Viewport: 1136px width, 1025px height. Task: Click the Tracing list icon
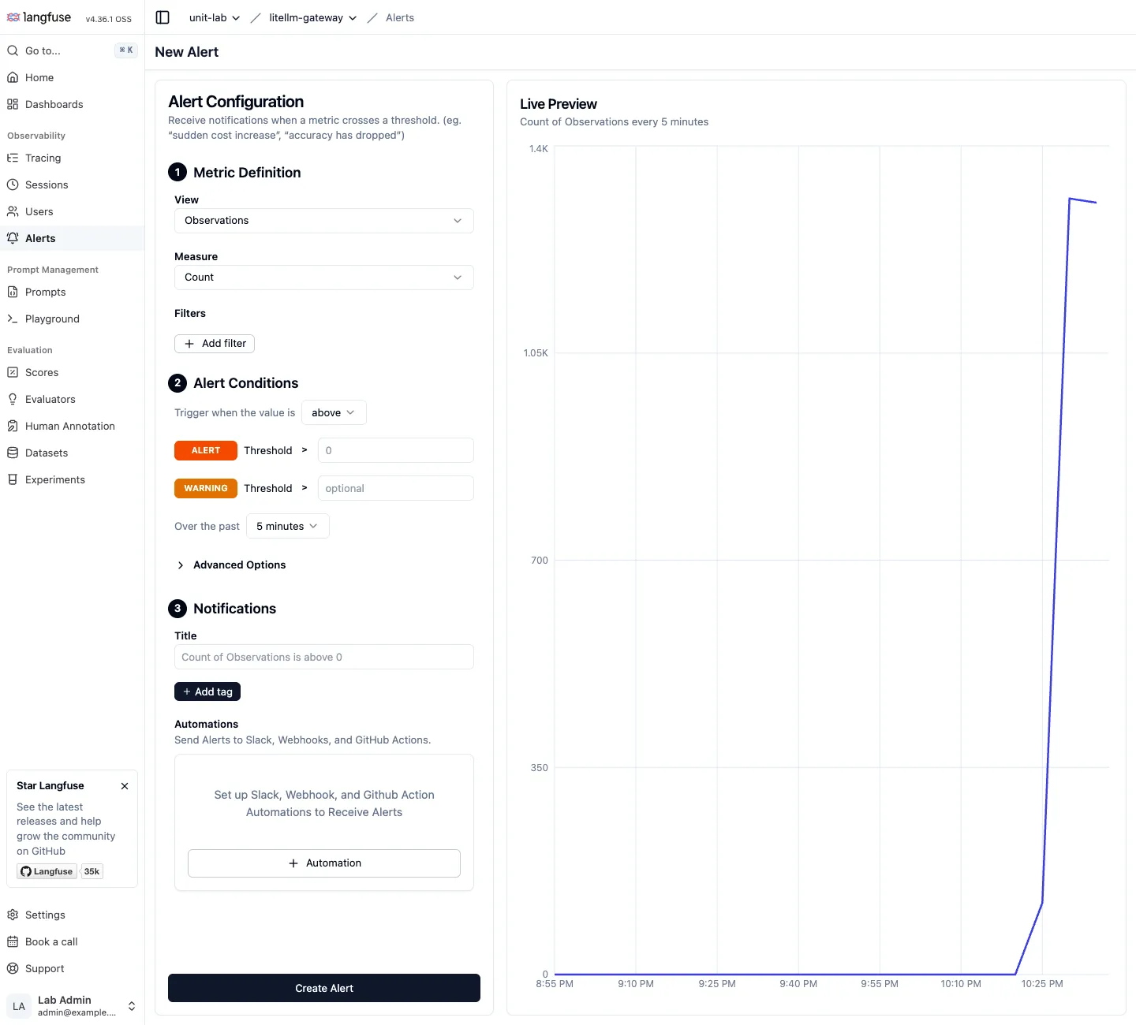(13, 158)
